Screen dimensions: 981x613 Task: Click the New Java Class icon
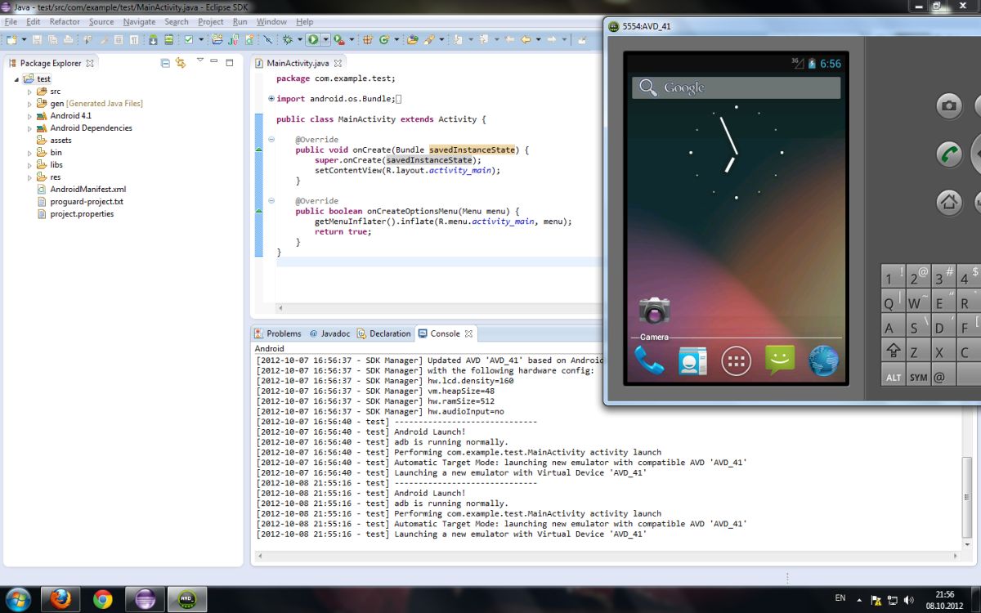(383, 39)
